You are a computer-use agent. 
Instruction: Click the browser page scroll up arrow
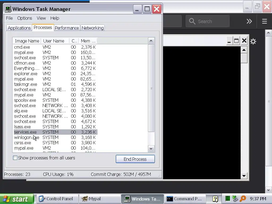(x=268, y=33)
